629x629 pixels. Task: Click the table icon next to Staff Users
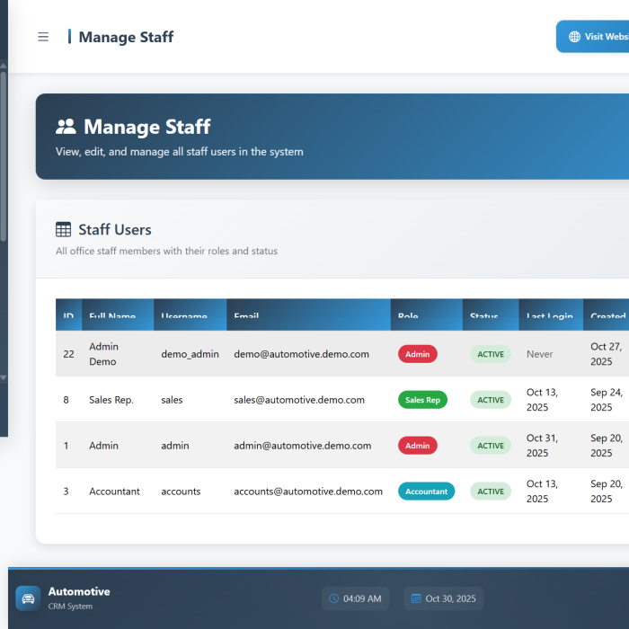[x=64, y=230]
